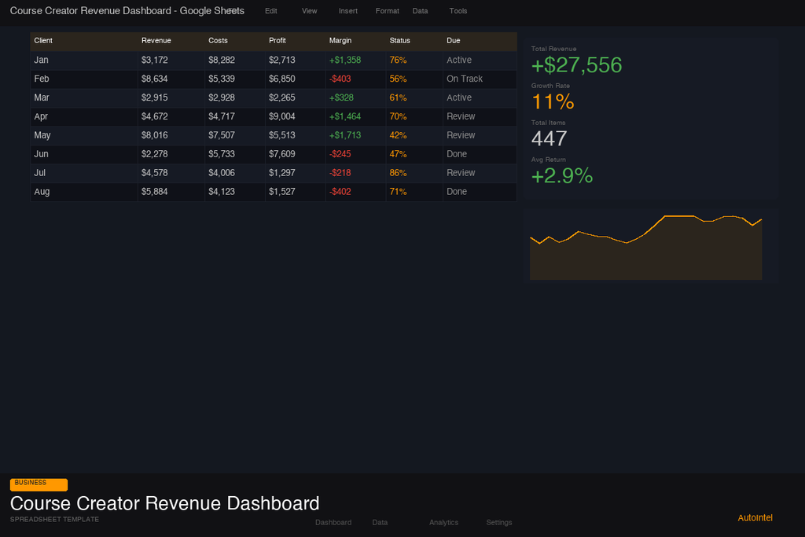Click the SPREADSHEET TEMPLATE subtitle
The height and width of the screenshot is (537, 805).
pos(54,520)
